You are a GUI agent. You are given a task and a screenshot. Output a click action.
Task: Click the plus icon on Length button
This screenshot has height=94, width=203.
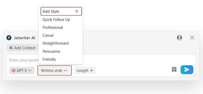92,71
